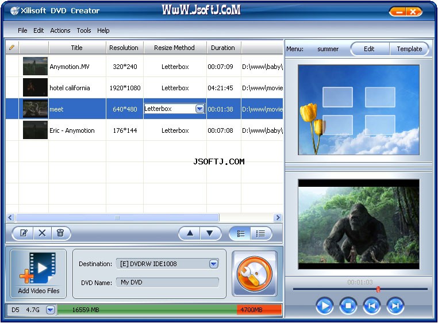
Task: Open the File menu
Action: click(x=22, y=30)
